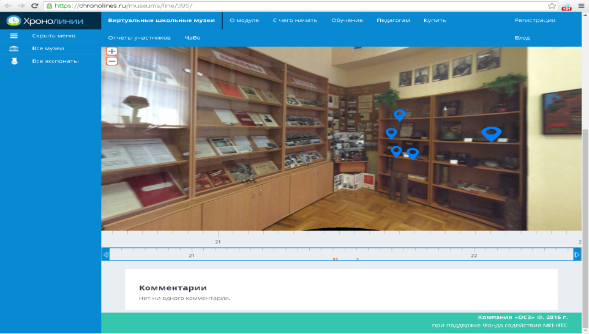Click the Хронолинии logo
Image resolution: width=589 pixels, height=334 pixels.
[45, 21]
